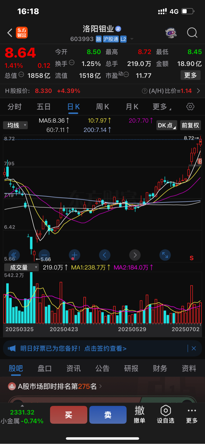Open 均线 indicator dropdown
This screenshot has height=444, width=205.
coord(15,125)
